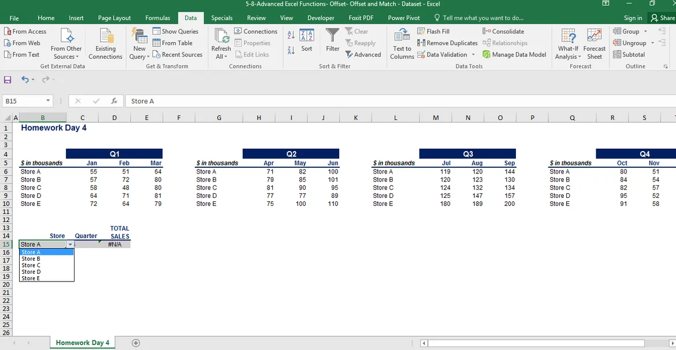Viewport: 676px width, 350px height.
Task: Expand the Name Box dropdown arrow
Action: [x=47, y=101]
